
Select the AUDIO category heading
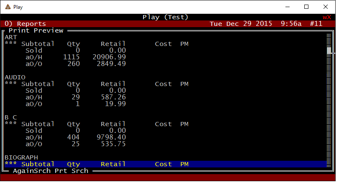[x=15, y=77]
